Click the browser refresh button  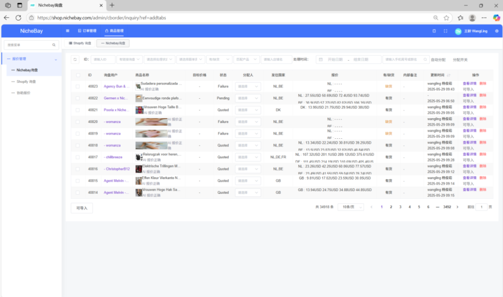click(x=18, y=18)
